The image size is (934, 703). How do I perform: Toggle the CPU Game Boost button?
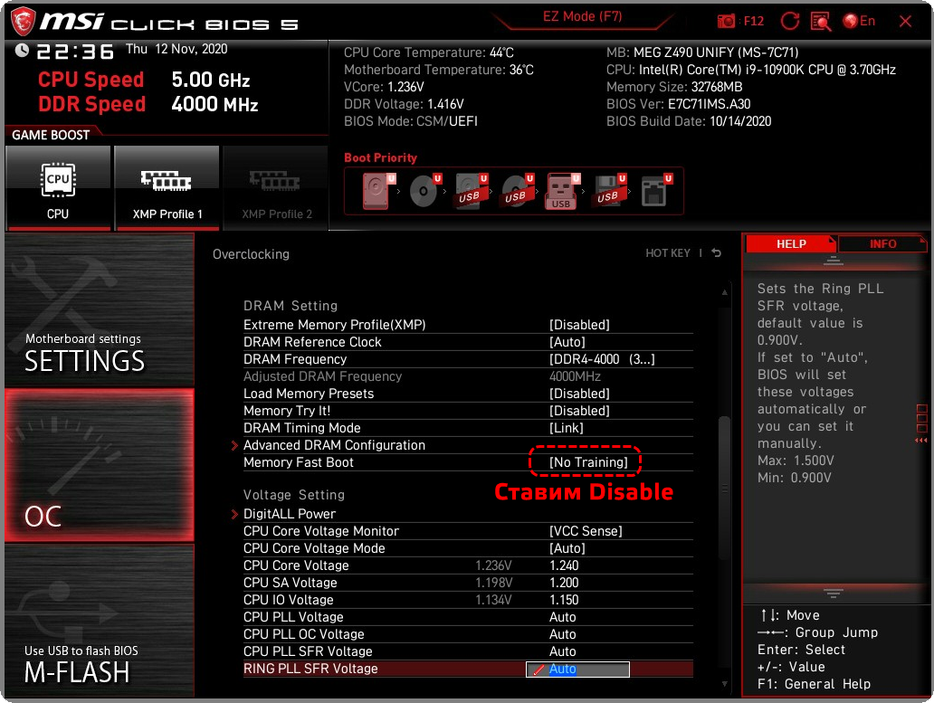[58, 187]
